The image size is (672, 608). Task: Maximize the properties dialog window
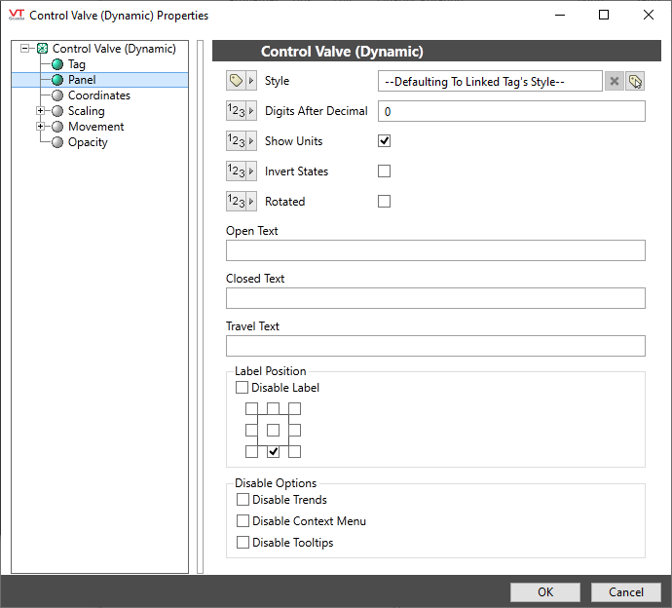click(x=604, y=15)
